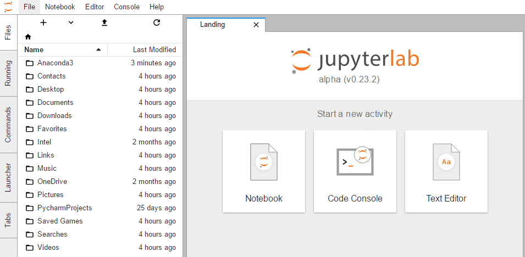The width and height of the screenshot is (525, 257).
Task: Sort files by the Name column header
Action: 62,50
